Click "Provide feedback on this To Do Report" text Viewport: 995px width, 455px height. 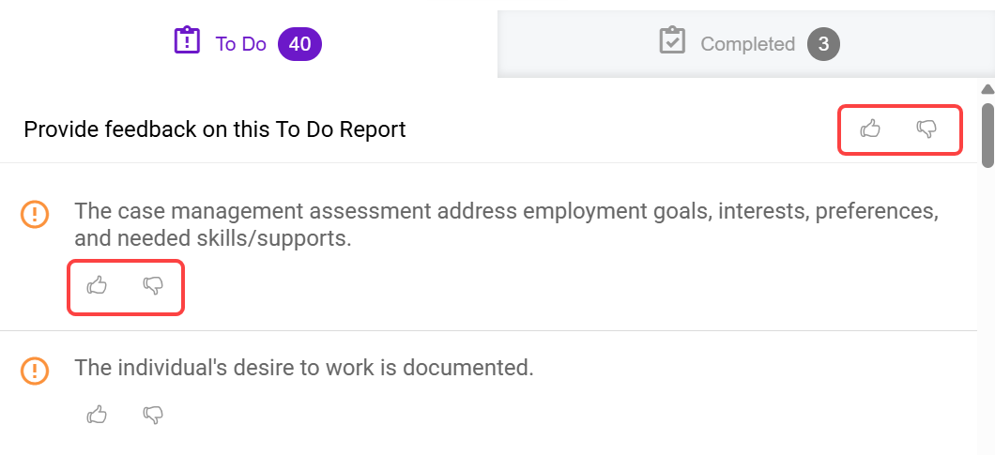(215, 129)
